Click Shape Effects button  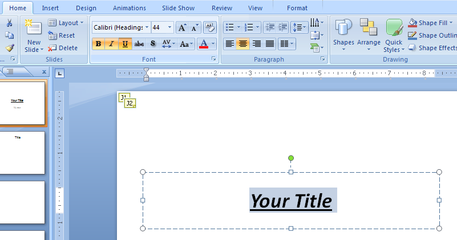click(432, 48)
